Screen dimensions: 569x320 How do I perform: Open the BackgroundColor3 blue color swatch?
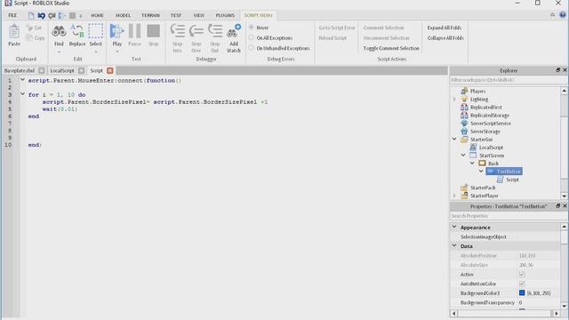coord(522,292)
